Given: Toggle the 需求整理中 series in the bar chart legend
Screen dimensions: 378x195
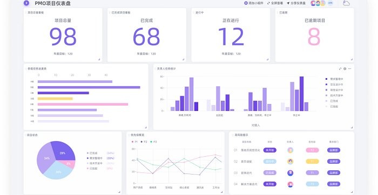Looking at the screenshot, I should coord(334,79).
